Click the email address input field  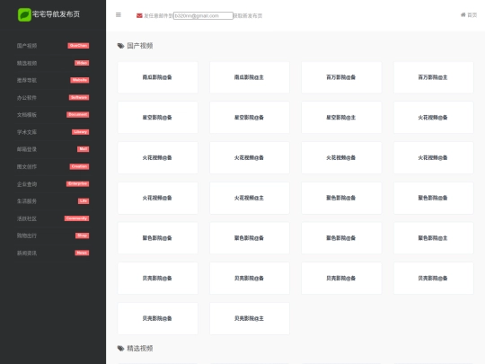pos(203,15)
